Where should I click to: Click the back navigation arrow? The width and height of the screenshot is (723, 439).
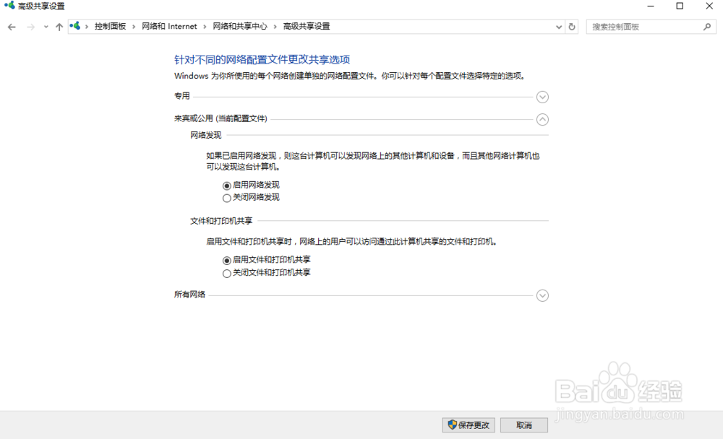tap(12, 27)
